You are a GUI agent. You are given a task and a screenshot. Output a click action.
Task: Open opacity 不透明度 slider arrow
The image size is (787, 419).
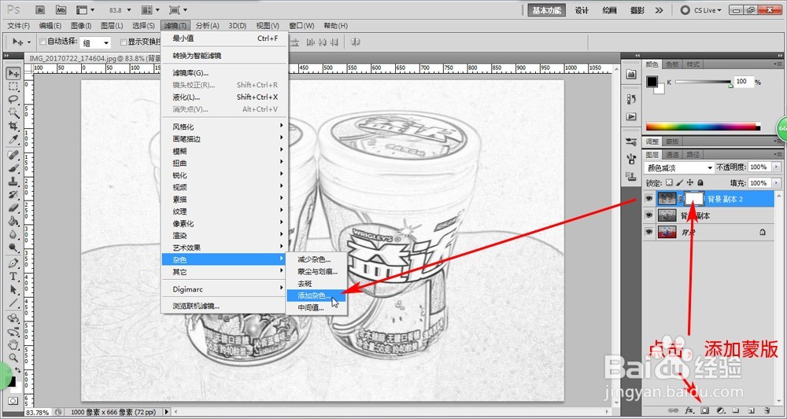(x=777, y=167)
